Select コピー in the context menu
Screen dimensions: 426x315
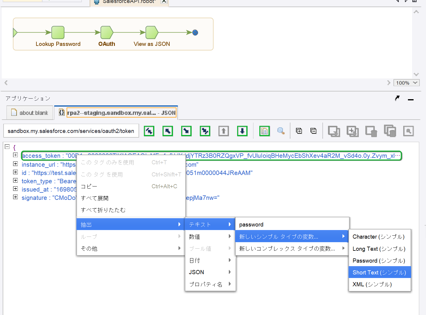(x=131, y=186)
